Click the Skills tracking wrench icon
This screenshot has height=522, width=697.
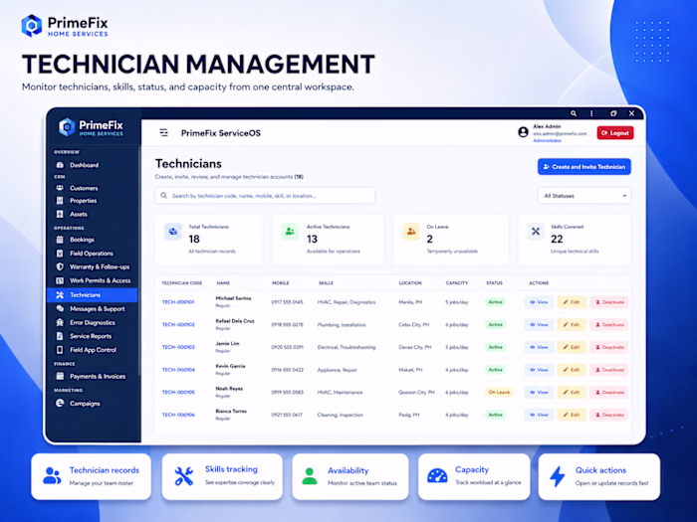(183, 476)
